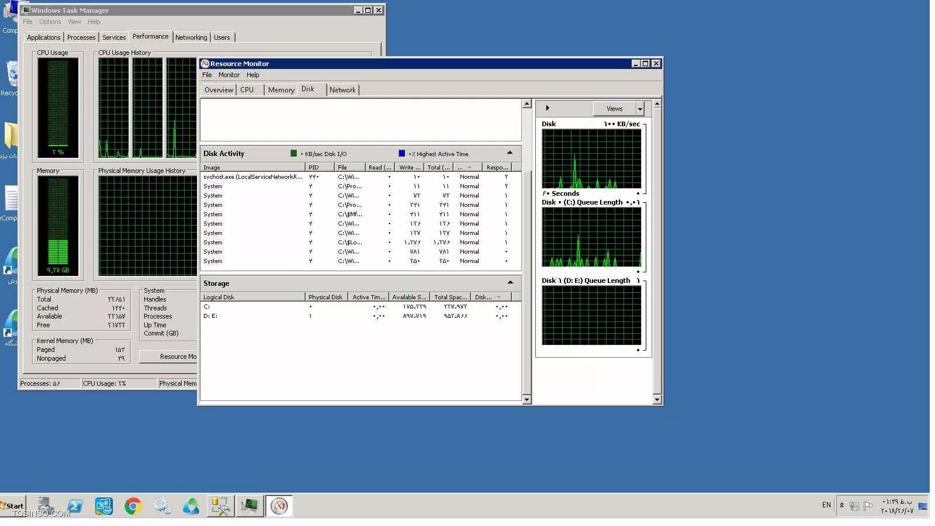Open Disk Activity priority column filter dropdown
Screen dimensions: 935x526
469,168
